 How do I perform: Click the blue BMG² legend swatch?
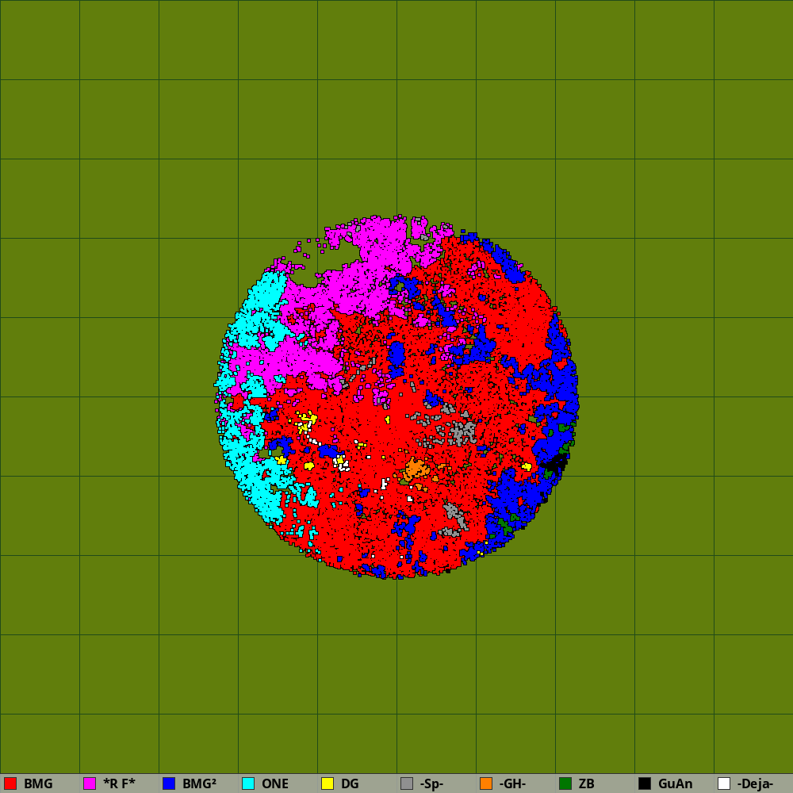pyautogui.click(x=169, y=783)
